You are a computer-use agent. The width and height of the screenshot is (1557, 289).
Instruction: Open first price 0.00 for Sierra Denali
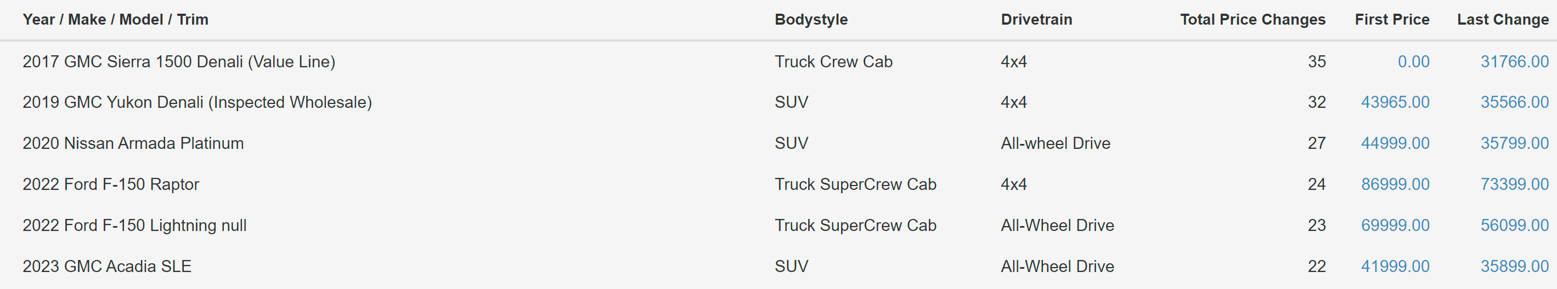1413,61
